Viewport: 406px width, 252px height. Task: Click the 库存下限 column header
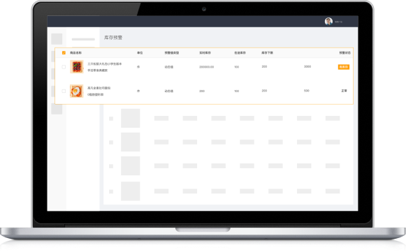(267, 53)
